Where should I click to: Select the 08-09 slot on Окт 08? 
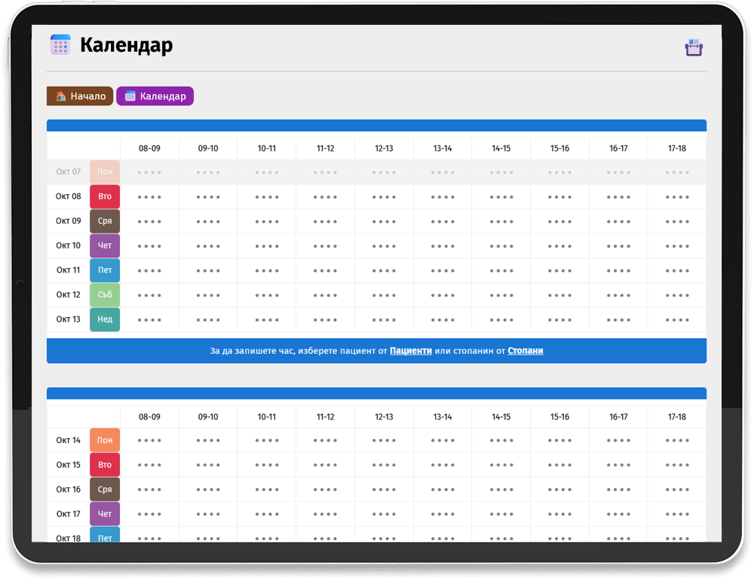pyautogui.click(x=149, y=197)
